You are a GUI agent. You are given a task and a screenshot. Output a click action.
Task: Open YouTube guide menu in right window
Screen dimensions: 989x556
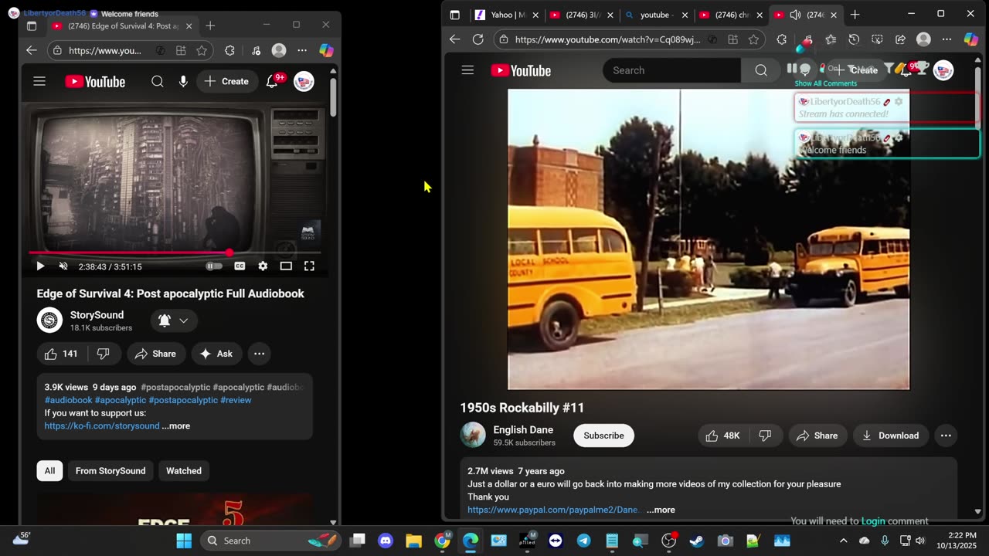467,70
